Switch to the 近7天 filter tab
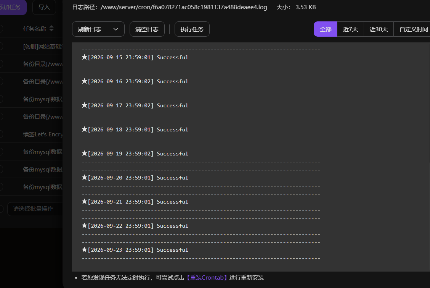430x288 pixels. pos(350,29)
